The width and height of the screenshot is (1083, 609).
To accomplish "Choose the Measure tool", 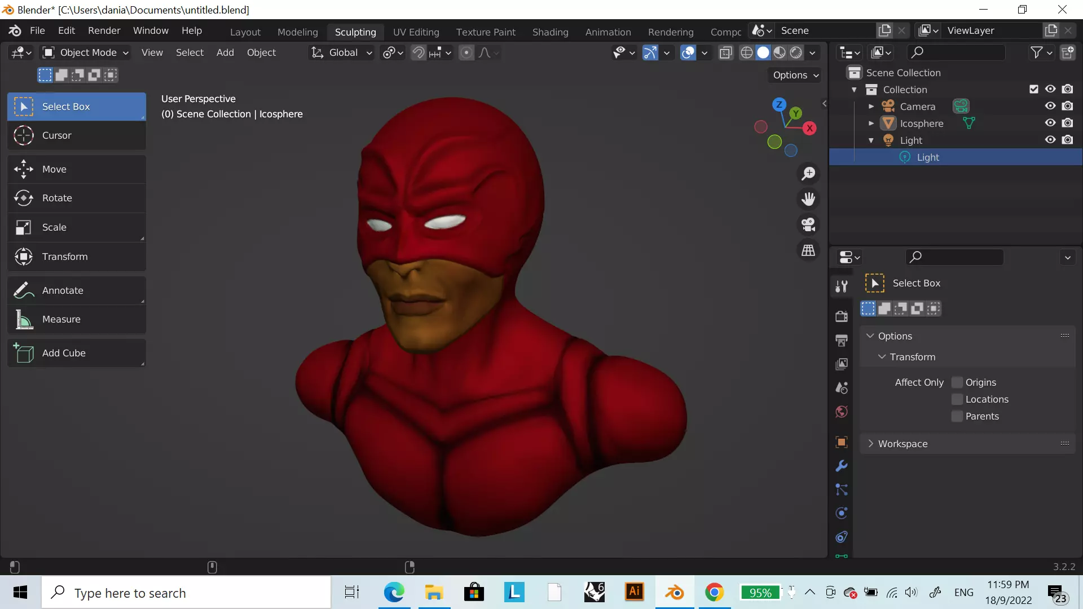I will 77,319.
